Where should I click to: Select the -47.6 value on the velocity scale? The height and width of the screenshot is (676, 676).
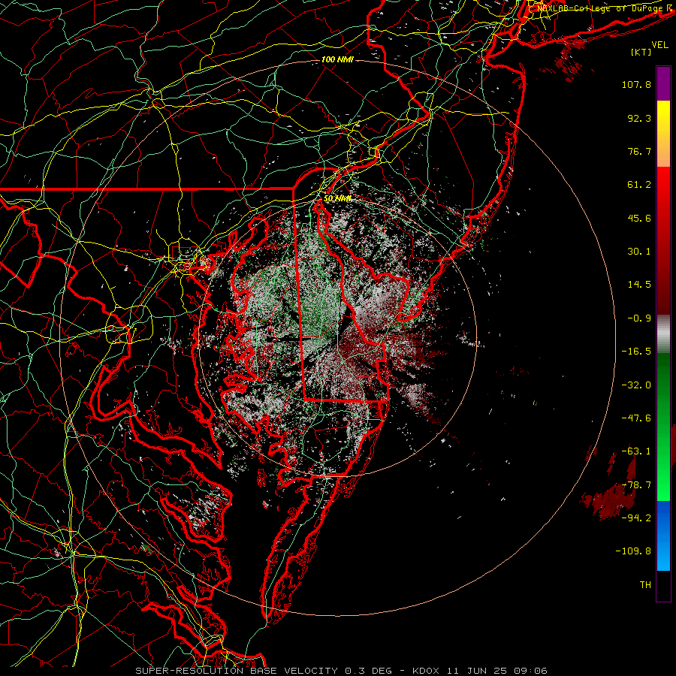[636, 418]
